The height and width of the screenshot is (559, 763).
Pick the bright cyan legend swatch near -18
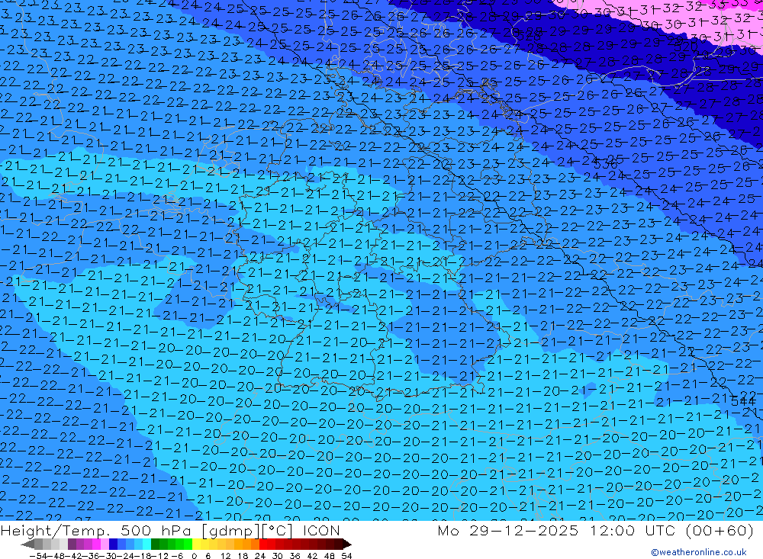point(146,544)
